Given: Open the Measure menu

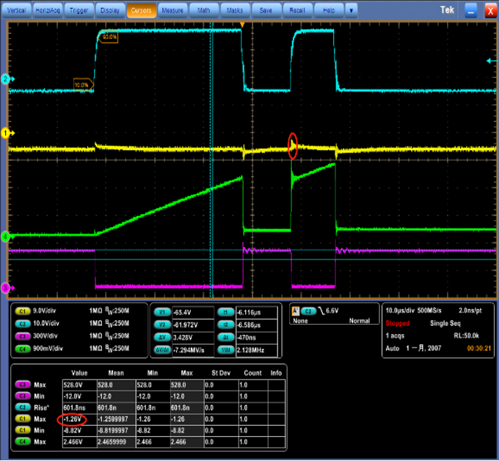Looking at the screenshot, I should click(x=172, y=11).
